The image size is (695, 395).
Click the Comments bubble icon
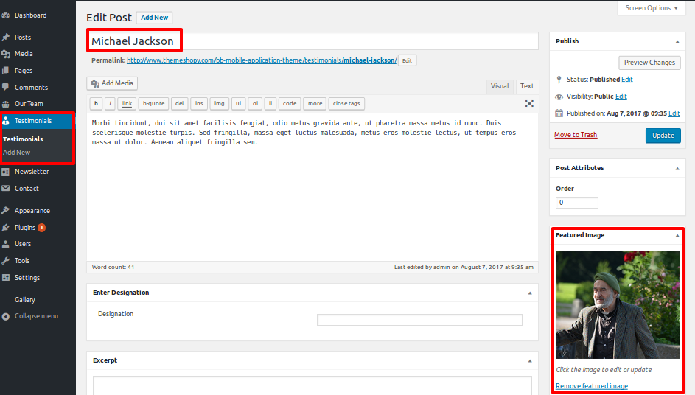6,88
